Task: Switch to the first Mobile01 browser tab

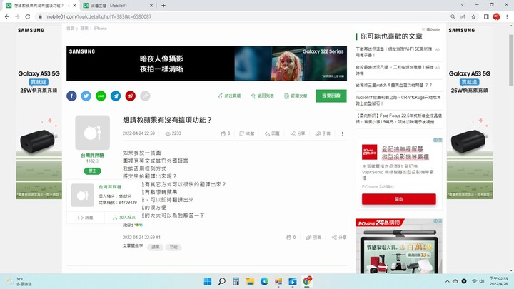Action: (x=41, y=5)
